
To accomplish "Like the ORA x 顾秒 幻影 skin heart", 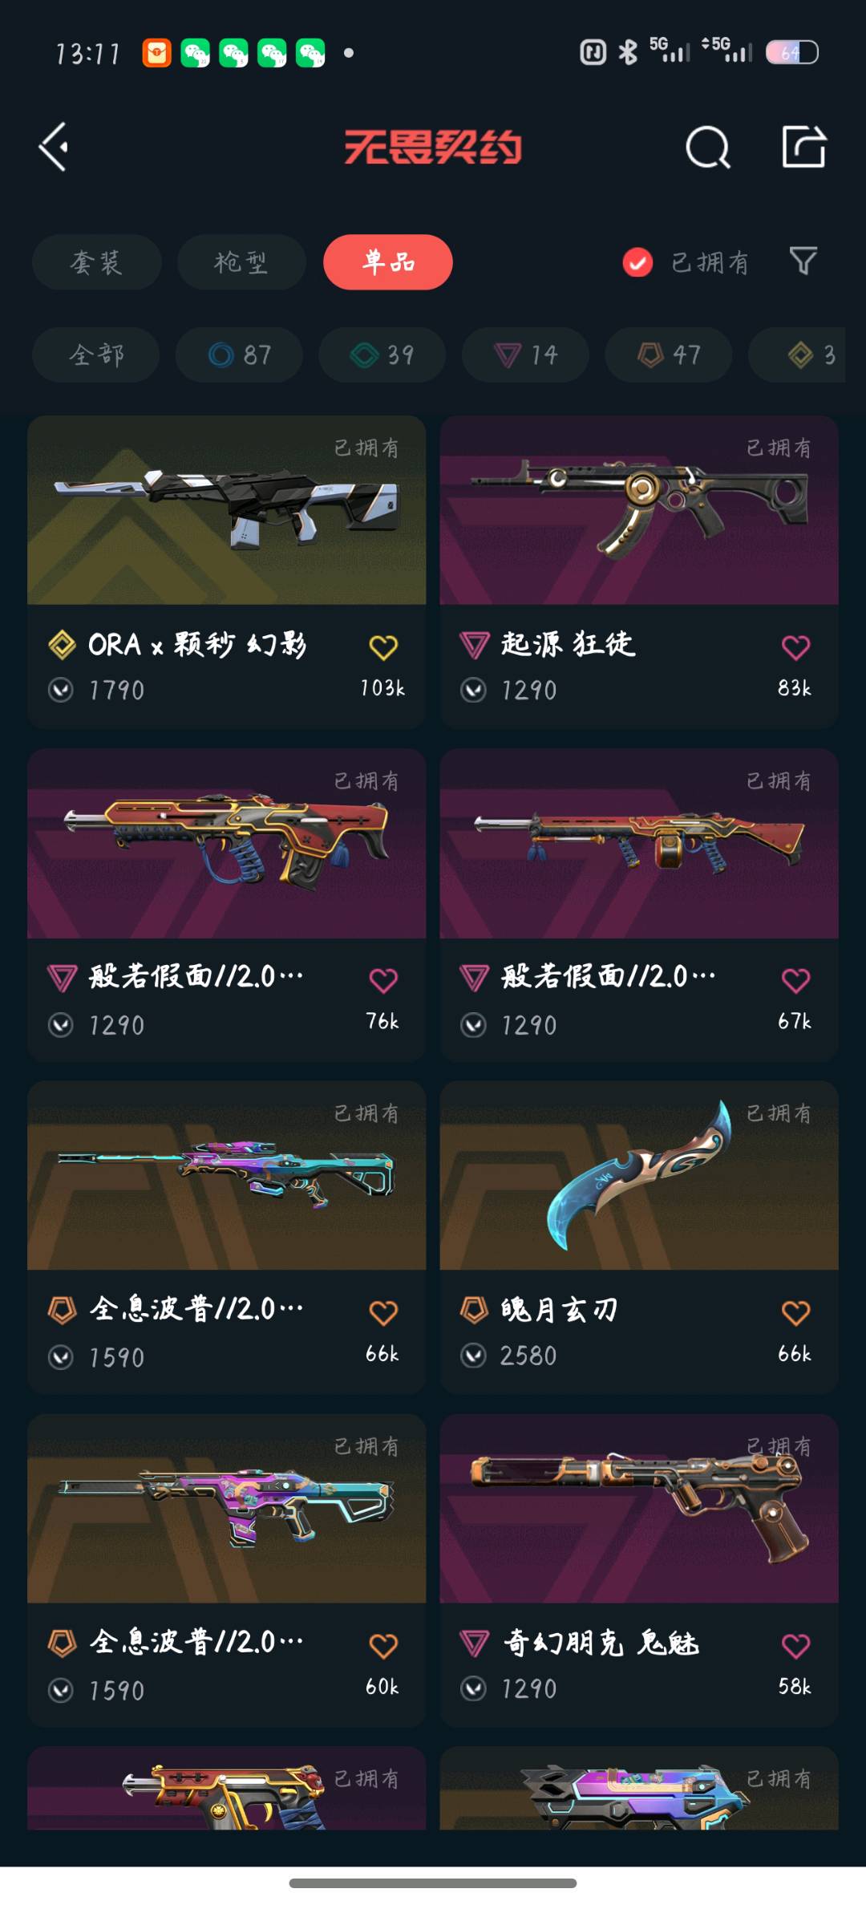I will coord(383,646).
